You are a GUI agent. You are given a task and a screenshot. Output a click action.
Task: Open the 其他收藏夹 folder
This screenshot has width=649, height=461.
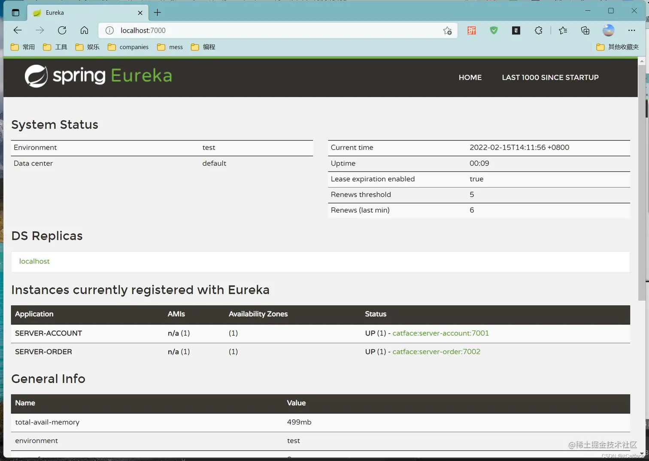click(x=618, y=47)
